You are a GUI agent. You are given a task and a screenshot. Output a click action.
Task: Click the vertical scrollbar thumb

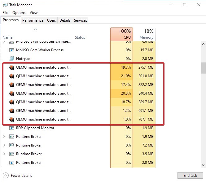(x=203, y=68)
